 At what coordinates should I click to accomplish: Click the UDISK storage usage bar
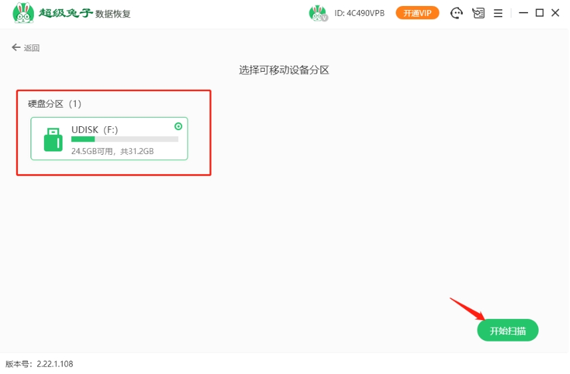click(x=124, y=140)
